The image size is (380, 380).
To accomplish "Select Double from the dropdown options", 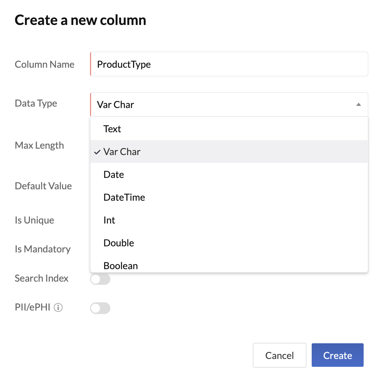I will coord(118,243).
